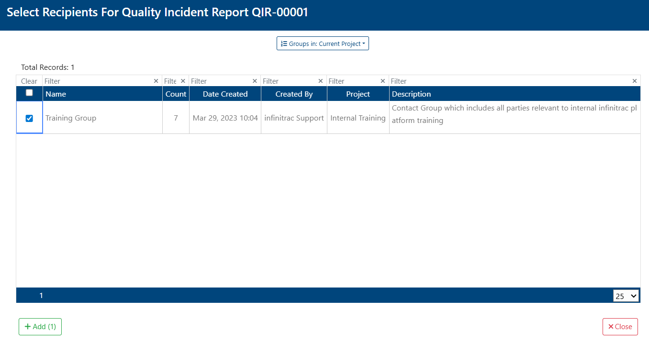The width and height of the screenshot is (649, 343).
Task: Open the Groups in: Current Project dropdown
Action: [x=323, y=44]
